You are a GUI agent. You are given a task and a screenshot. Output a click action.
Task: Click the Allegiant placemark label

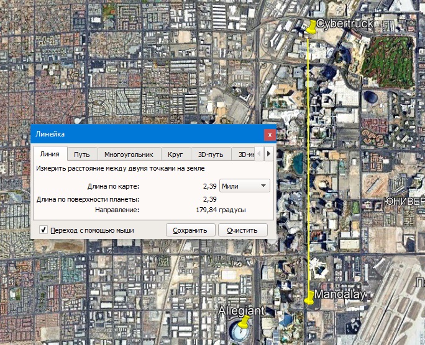click(241, 311)
